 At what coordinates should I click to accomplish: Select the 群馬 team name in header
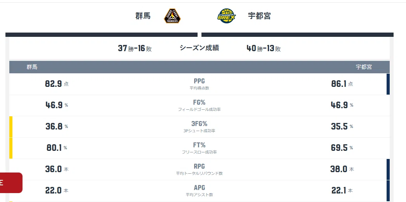click(x=143, y=16)
